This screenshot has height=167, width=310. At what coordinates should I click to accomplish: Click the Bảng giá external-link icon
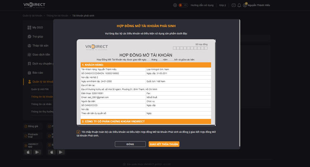click(x=26, y=126)
